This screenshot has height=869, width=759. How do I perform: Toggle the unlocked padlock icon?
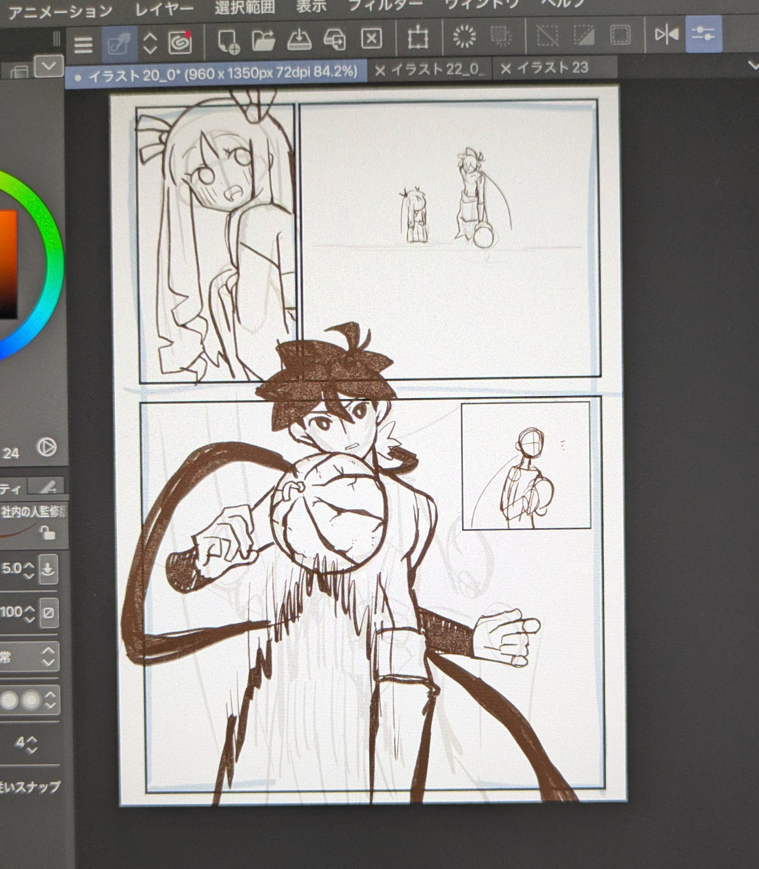(47, 533)
